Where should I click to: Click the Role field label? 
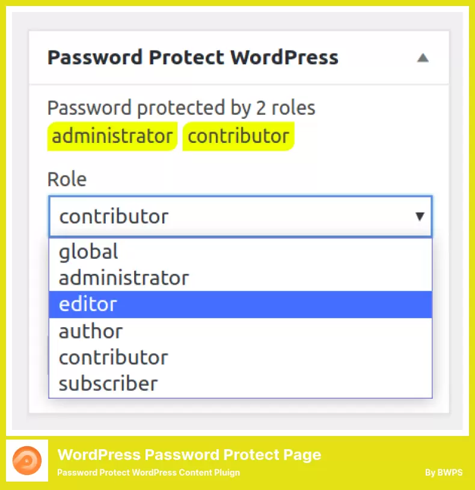67,180
